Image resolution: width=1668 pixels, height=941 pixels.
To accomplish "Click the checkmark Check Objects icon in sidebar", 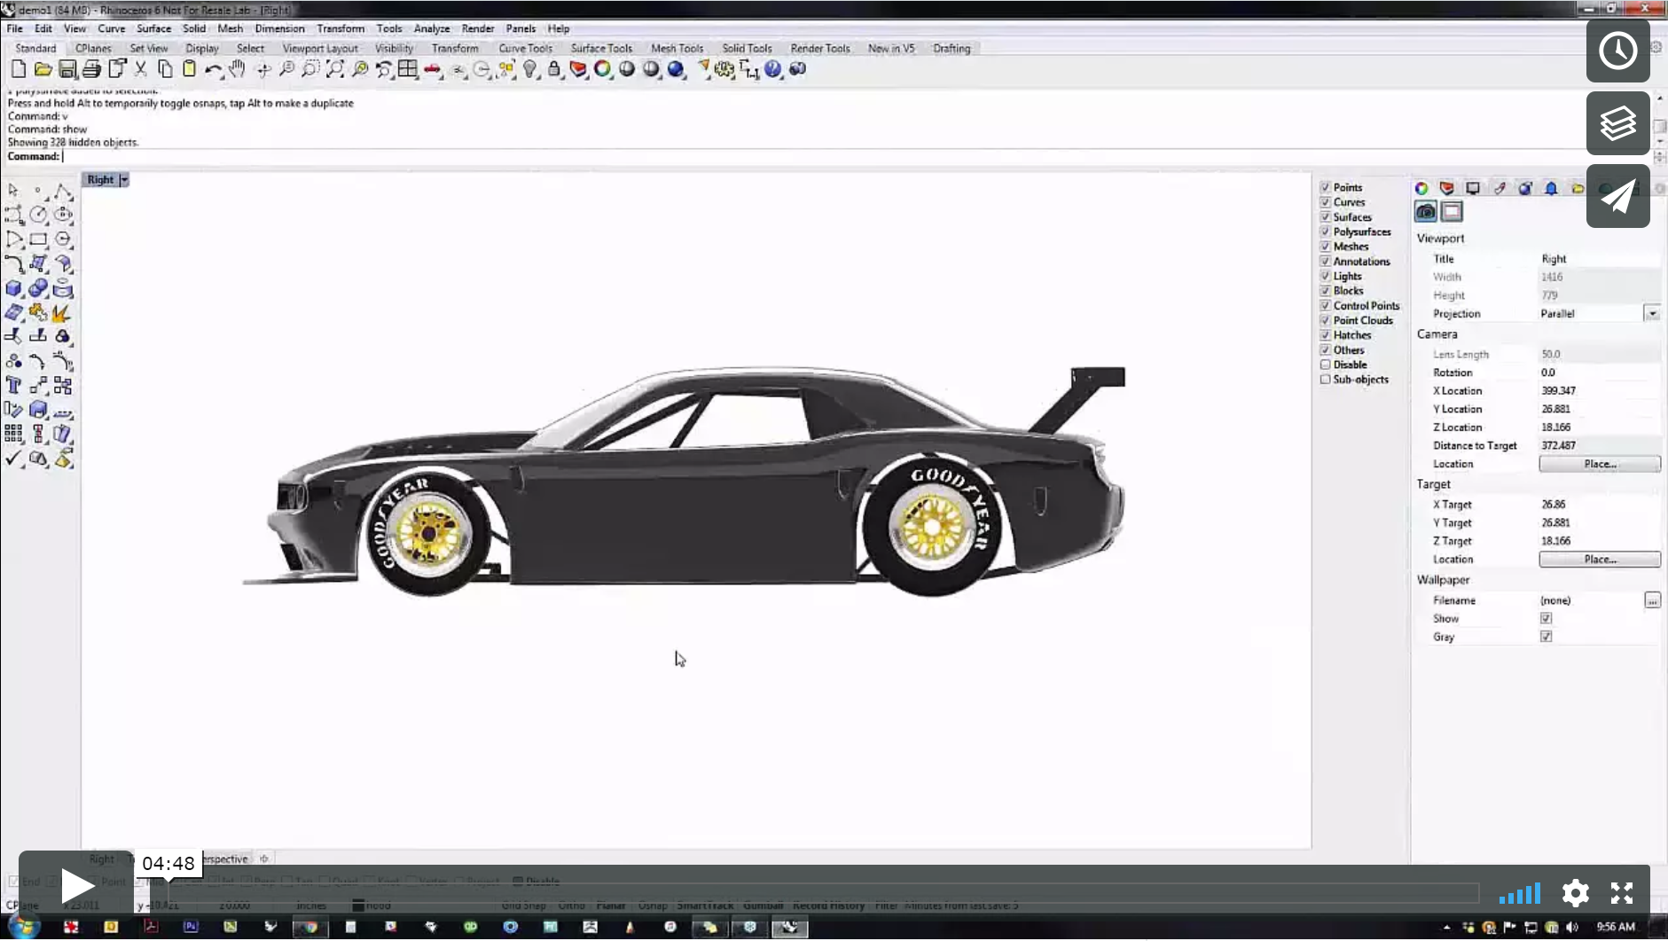I will point(13,459).
